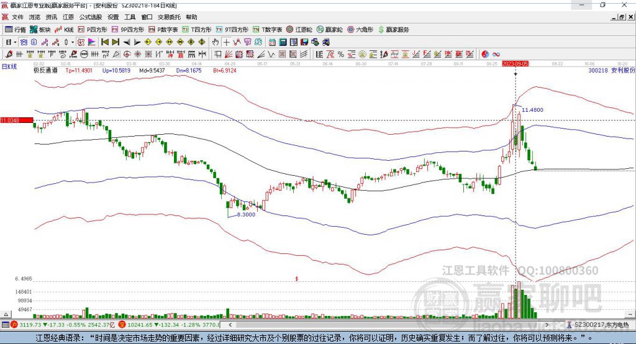Screen dimensions: 636x344
Task: Expand the candlestick style dropdown arrow
Action: coord(73,42)
